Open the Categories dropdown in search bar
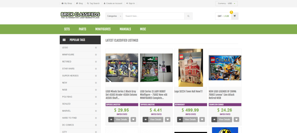The height and width of the screenshot is (133, 297). [x=114, y=16]
